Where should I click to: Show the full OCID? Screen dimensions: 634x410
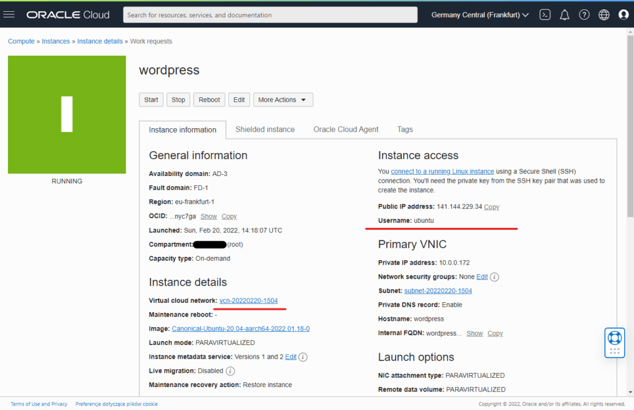click(209, 216)
